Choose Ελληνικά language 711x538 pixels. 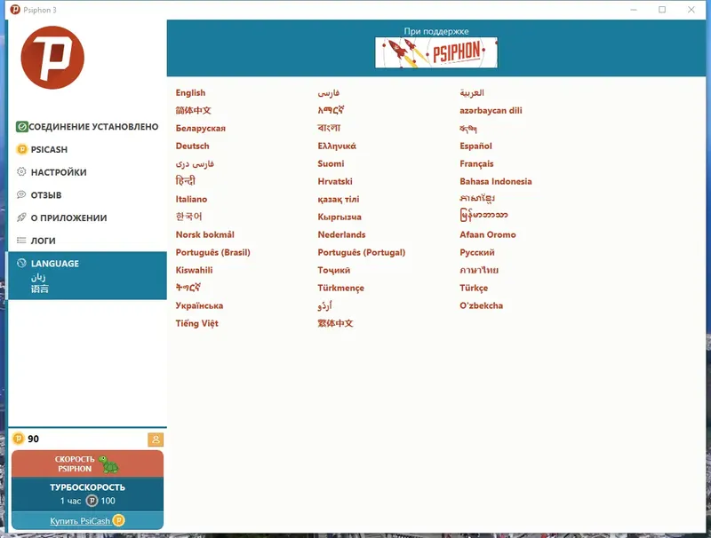(x=337, y=146)
